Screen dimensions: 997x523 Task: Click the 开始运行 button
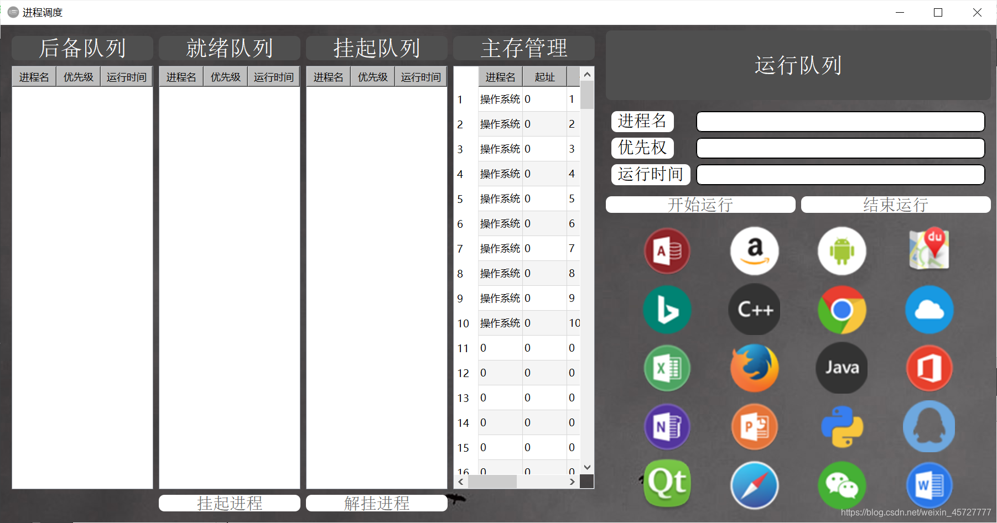point(700,205)
